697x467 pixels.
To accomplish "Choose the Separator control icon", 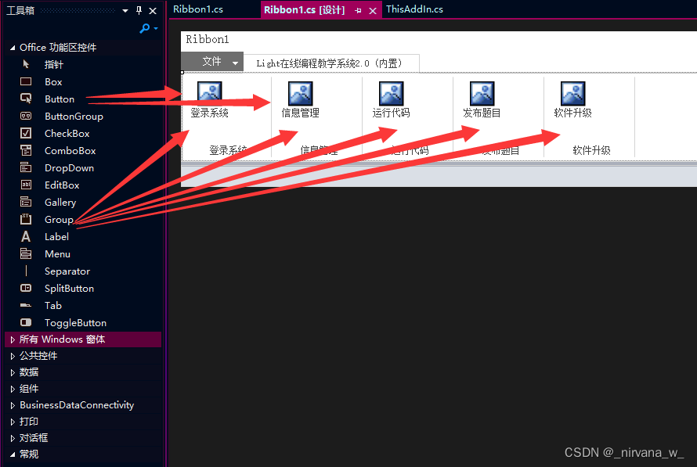I will click(x=26, y=271).
